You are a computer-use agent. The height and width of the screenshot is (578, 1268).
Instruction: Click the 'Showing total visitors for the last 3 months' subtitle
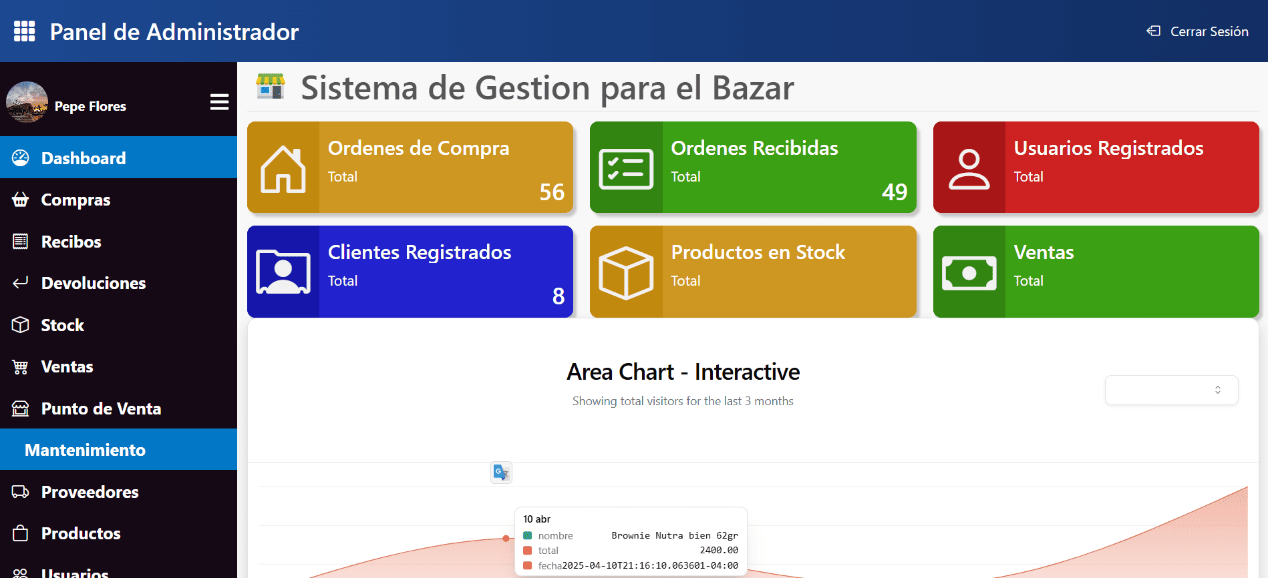[683, 400]
